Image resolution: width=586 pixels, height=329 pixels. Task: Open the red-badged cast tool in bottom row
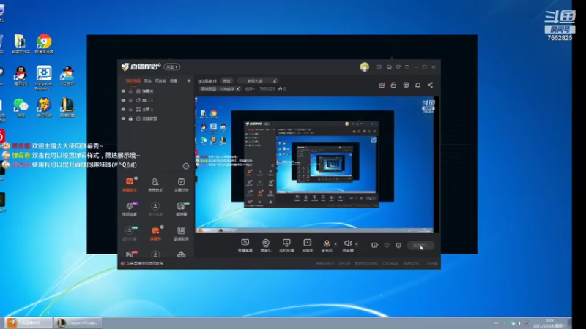tap(130, 254)
